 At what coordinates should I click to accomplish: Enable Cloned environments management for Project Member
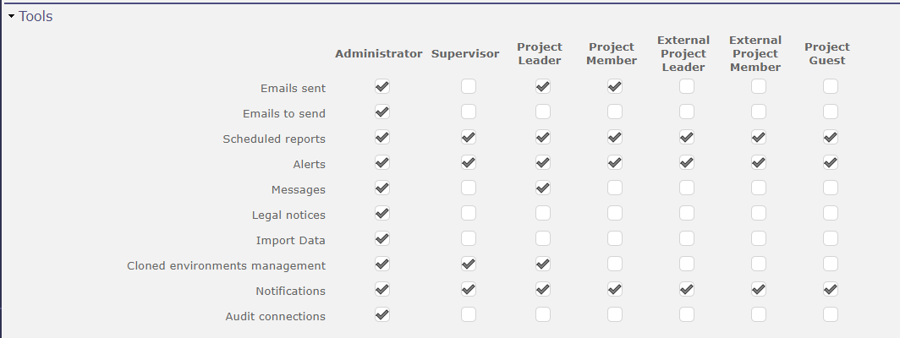coord(615,264)
